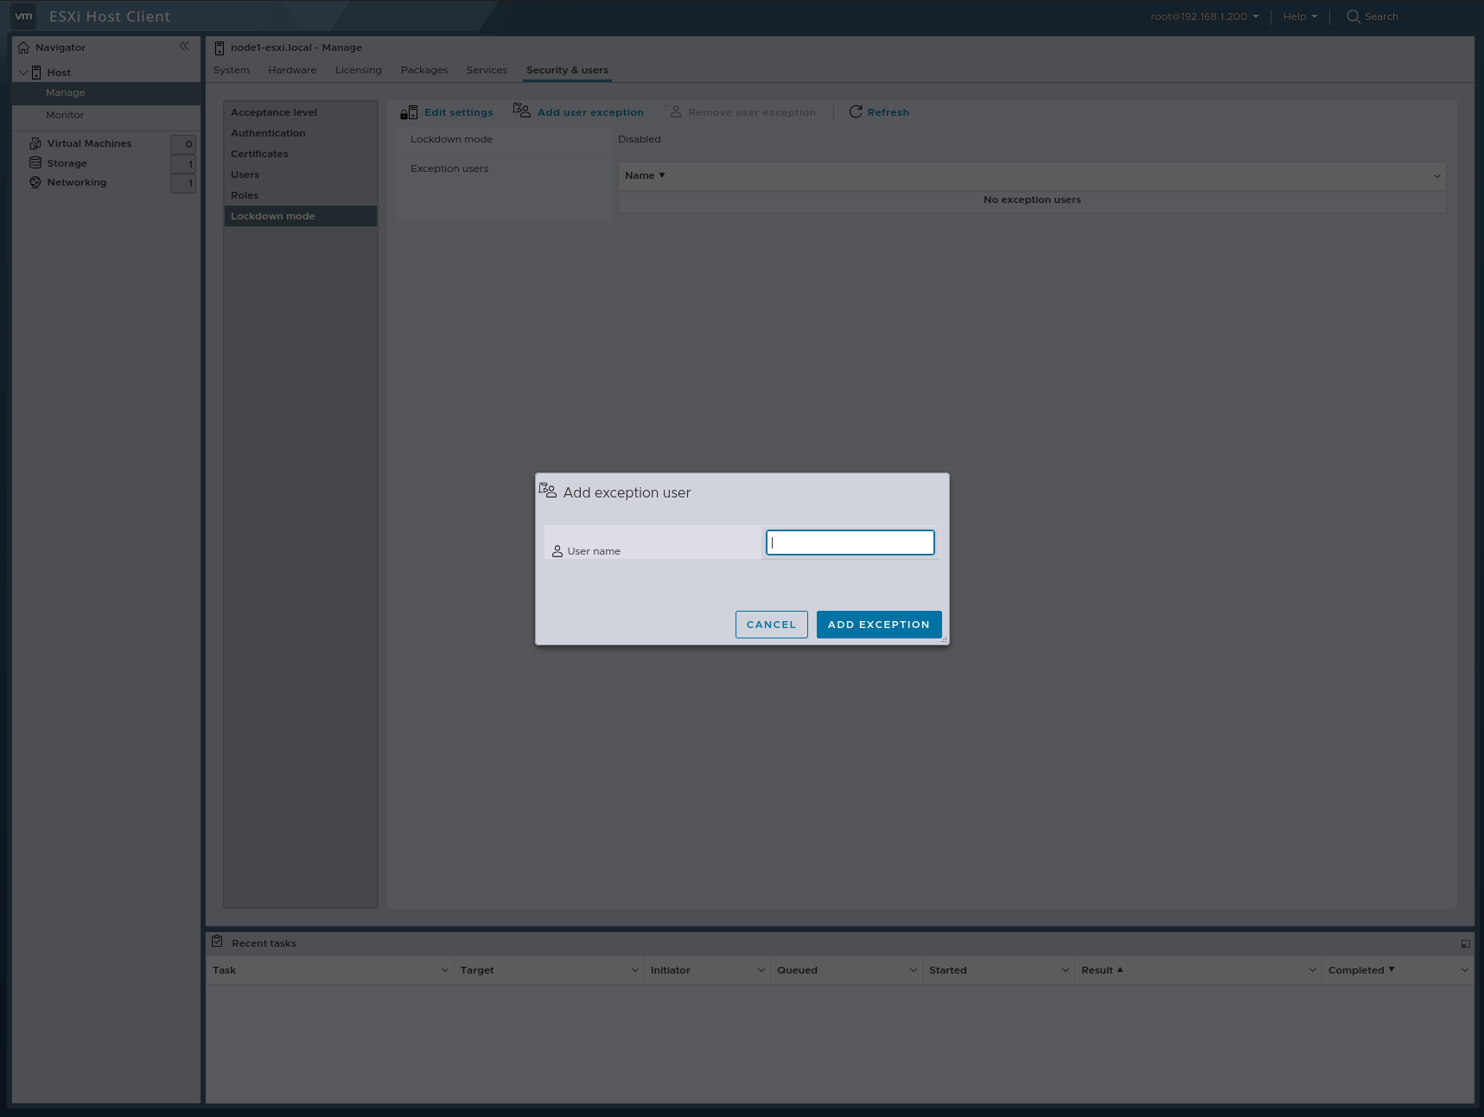Click the Navigator home icon
Viewport: 1484px width, 1117px height.
point(23,48)
